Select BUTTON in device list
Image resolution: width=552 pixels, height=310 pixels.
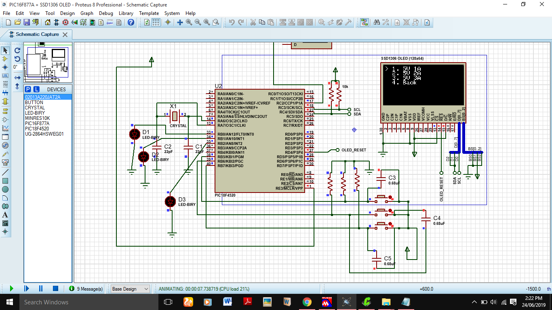coord(48,103)
